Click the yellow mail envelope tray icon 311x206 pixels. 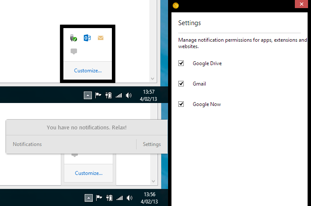(100, 38)
